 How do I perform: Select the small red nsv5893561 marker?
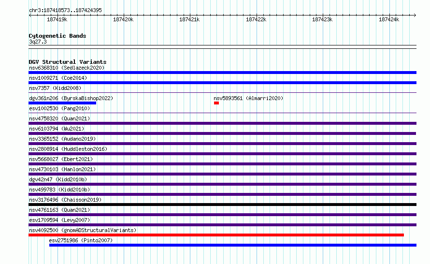tap(216, 103)
